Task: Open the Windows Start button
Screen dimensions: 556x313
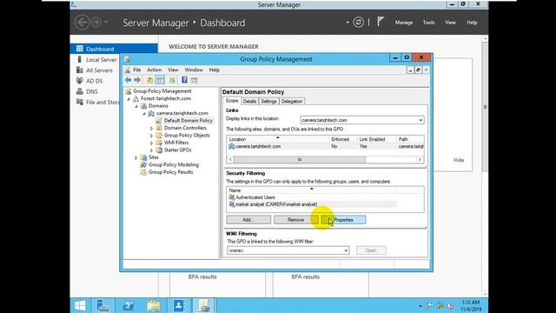Action: (80, 305)
